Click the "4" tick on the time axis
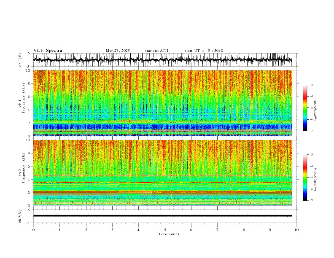334x258 pixels. (138, 230)
